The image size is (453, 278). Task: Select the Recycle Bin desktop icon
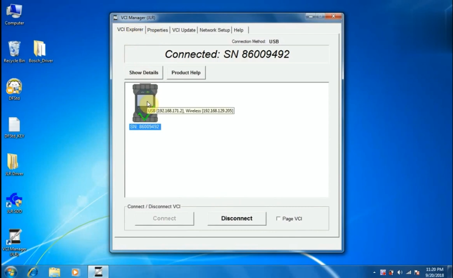tap(14, 52)
